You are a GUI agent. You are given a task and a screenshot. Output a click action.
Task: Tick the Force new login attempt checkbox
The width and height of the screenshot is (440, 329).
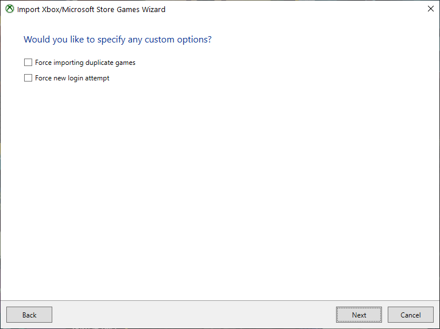(28, 78)
